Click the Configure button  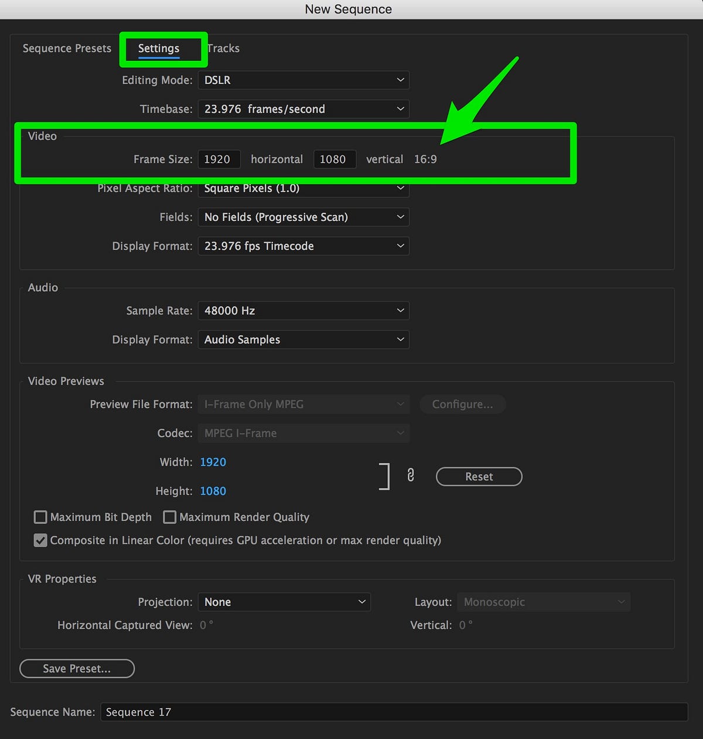(462, 404)
